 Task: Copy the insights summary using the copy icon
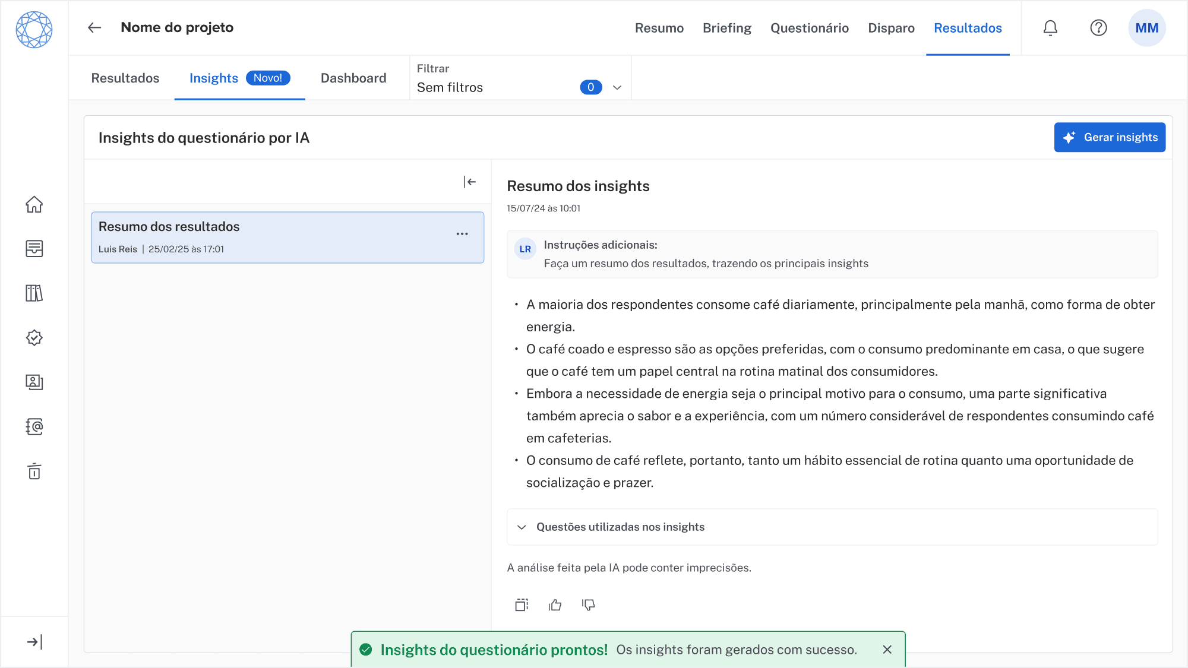point(522,604)
